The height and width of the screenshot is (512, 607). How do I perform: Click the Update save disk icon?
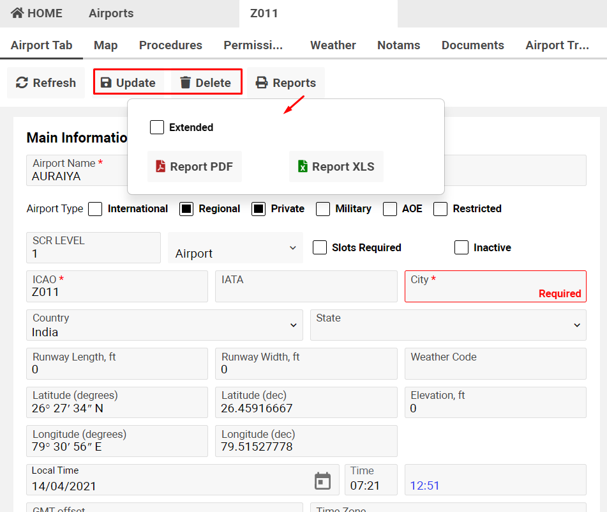tap(106, 83)
